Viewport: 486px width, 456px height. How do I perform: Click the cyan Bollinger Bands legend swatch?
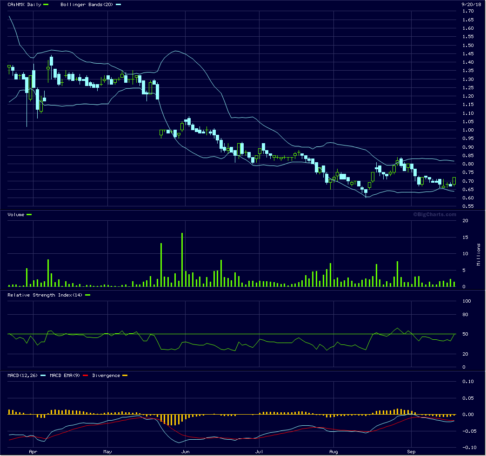pyautogui.click(x=119, y=5)
